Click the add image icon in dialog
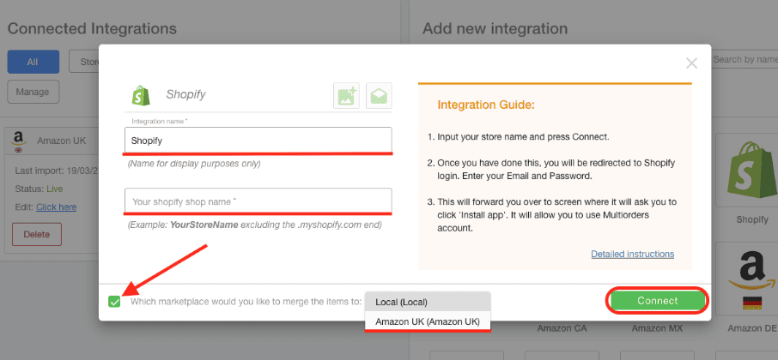The image size is (778, 360). click(346, 95)
